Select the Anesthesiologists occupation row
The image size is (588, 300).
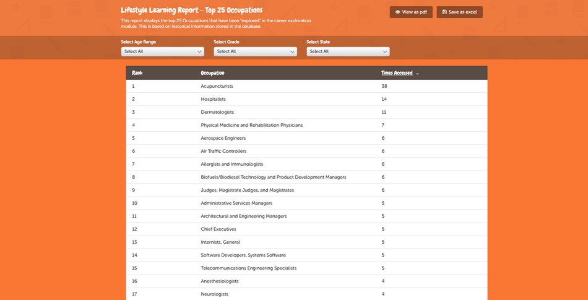point(220,281)
